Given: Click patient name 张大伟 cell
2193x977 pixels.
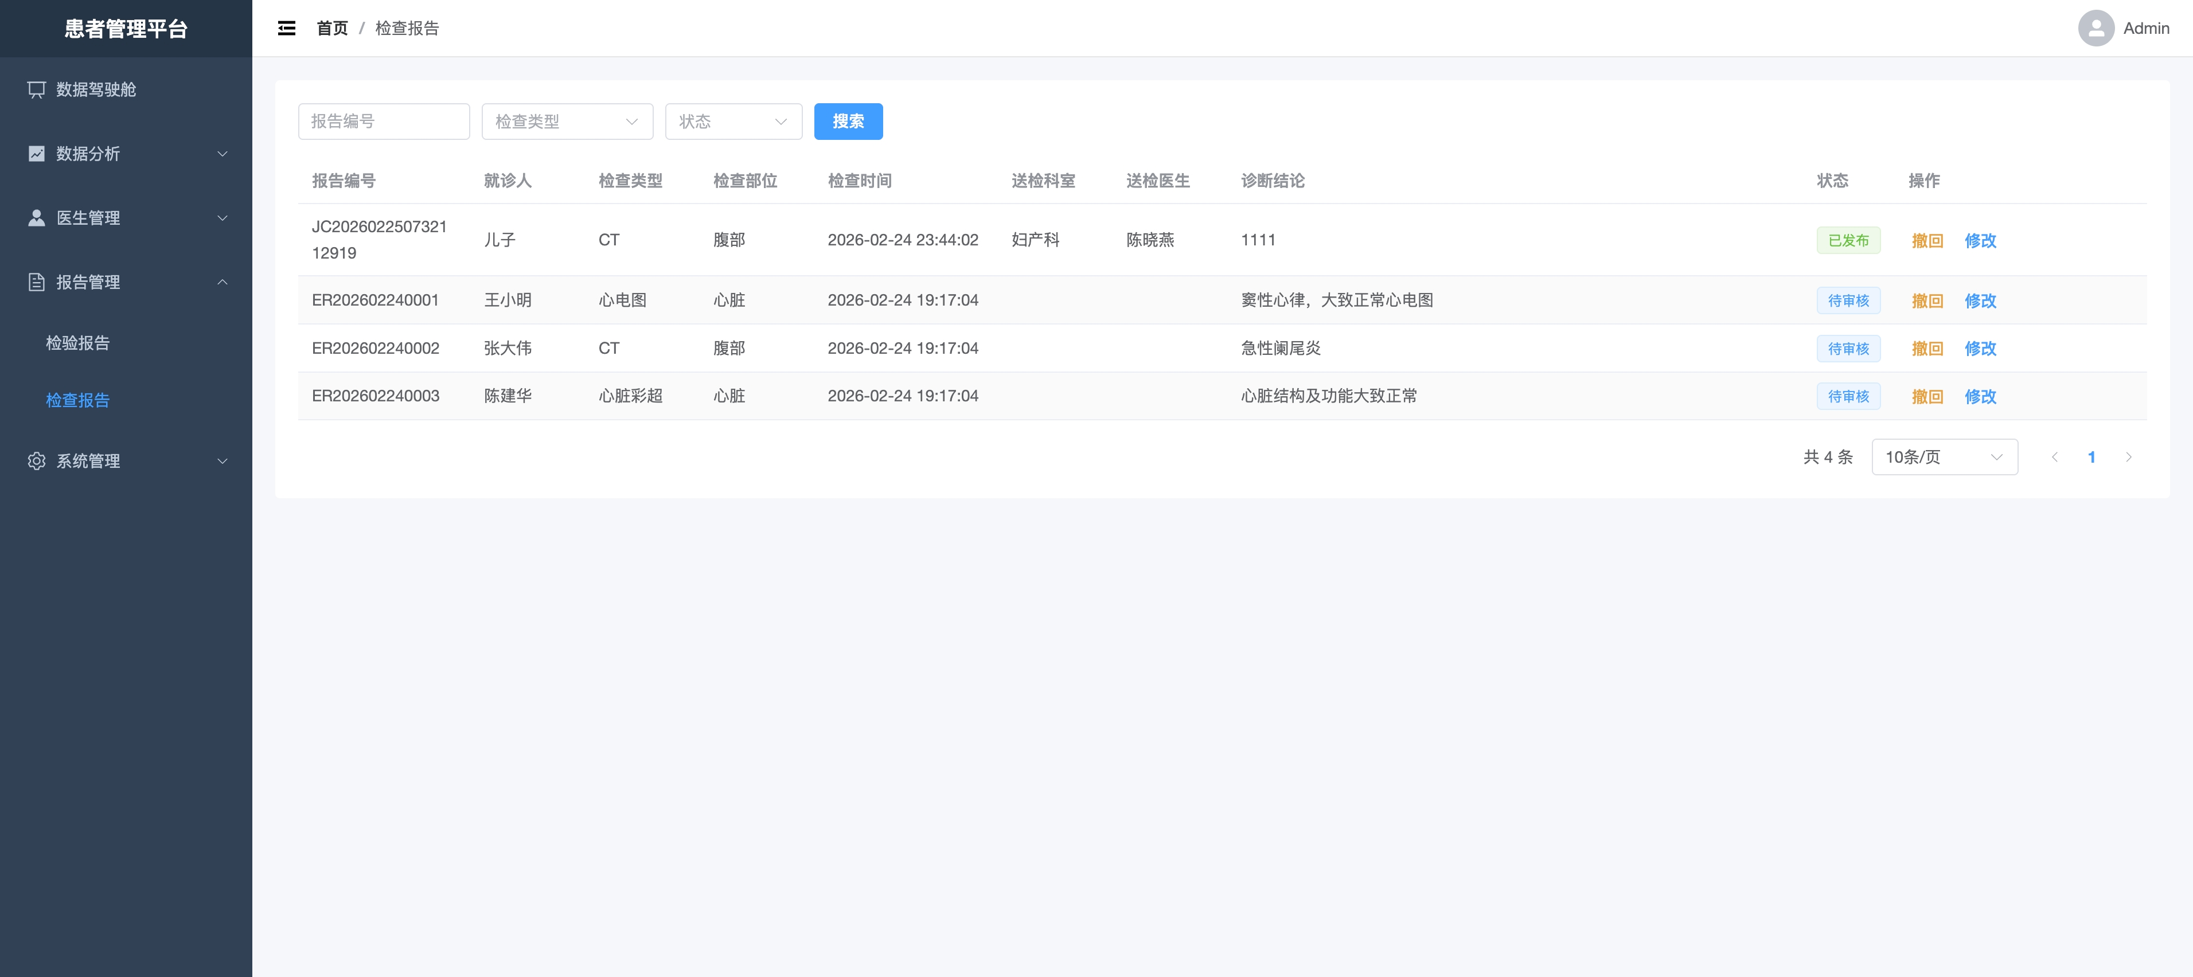Looking at the screenshot, I should pos(508,348).
